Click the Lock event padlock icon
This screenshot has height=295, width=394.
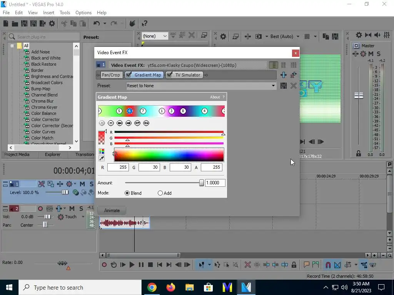[294, 265]
